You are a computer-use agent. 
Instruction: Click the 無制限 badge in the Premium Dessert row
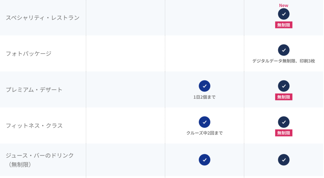(x=283, y=97)
